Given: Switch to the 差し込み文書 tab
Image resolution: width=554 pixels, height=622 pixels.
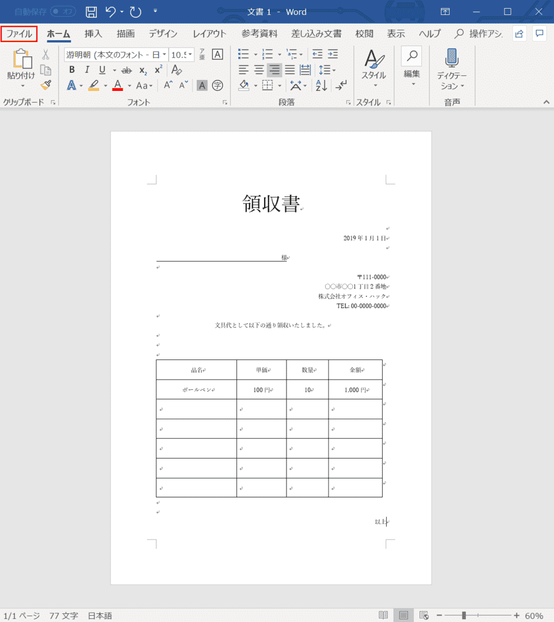Looking at the screenshot, I should click(x=316, y=34).
